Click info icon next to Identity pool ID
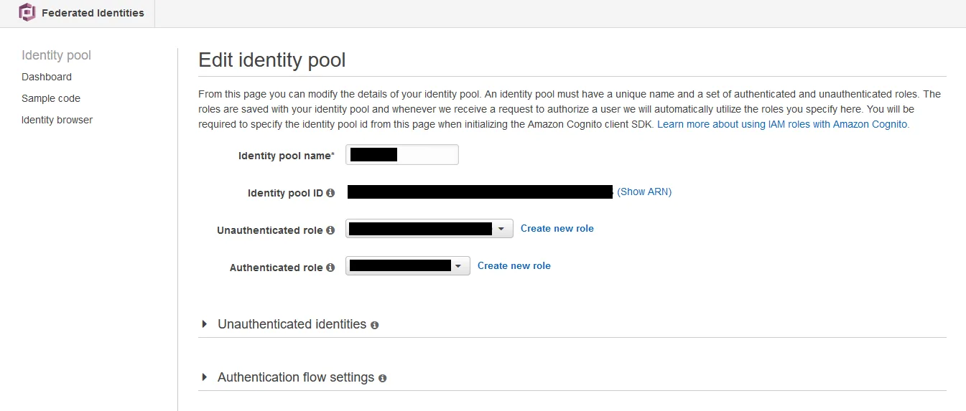966x411 pixels. 330,194
